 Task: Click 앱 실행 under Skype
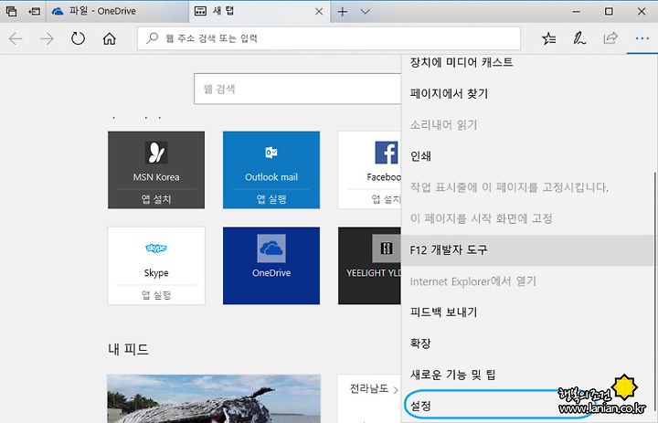click(x=156, y=294)
